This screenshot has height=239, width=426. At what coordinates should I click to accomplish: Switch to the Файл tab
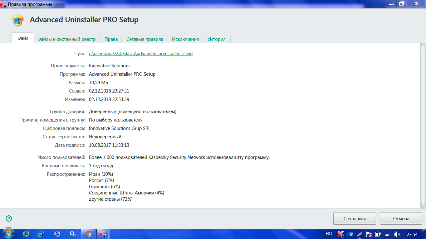[23, 39]
